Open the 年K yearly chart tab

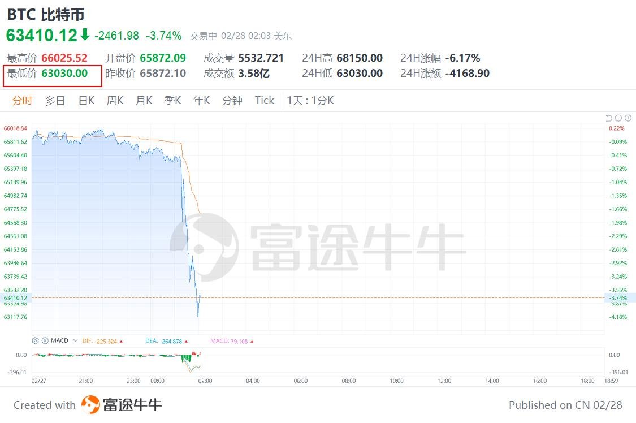click(201, 100)
